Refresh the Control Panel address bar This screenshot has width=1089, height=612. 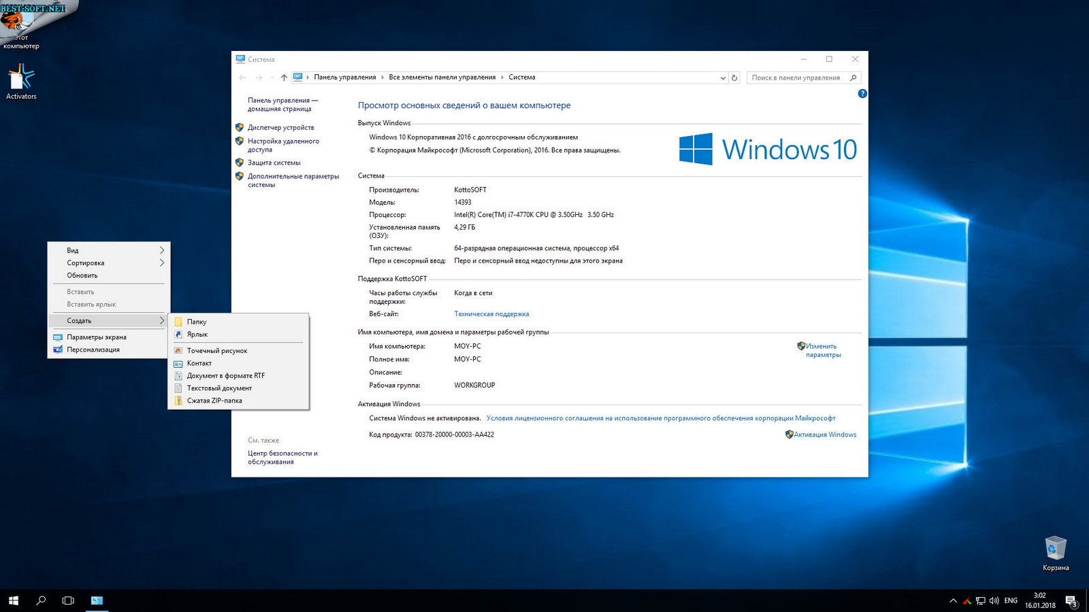(x=734, y=78)
